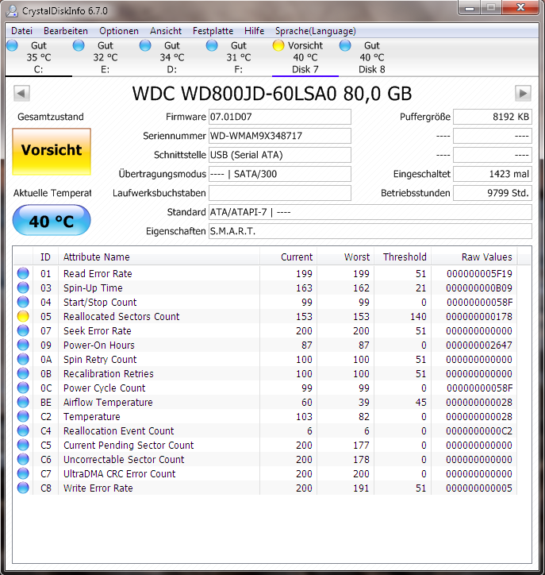Click status icon of Start/Stop Count row

23,302
